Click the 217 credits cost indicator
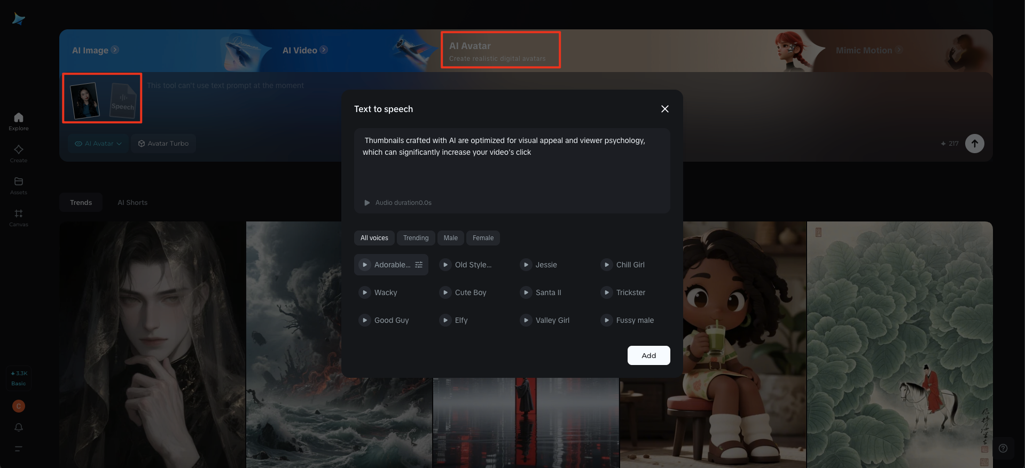The image size is (1025, 468). click(950, 144)
